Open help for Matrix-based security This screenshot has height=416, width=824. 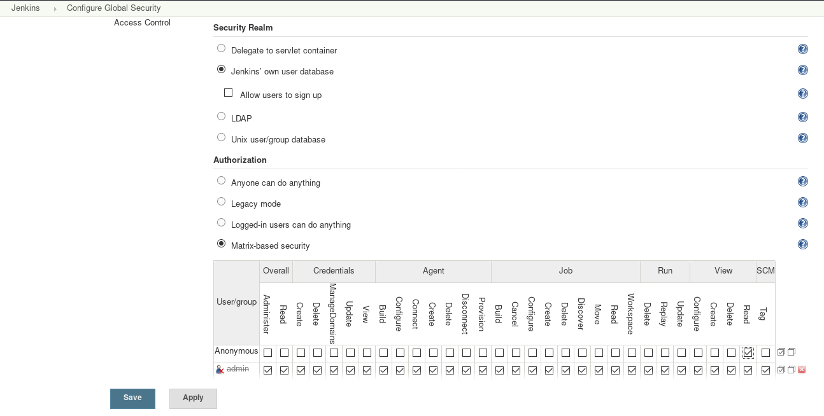point(802,244)
